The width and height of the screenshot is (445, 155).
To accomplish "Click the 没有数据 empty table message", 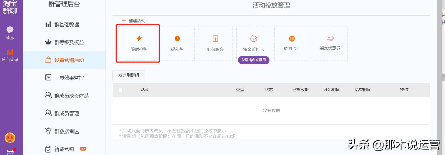I will coord(271,110).
